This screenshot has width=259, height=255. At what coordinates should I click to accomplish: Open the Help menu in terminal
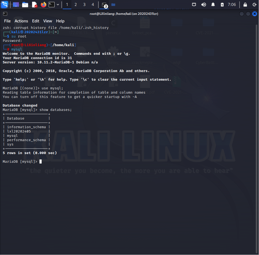coord(60,21)
